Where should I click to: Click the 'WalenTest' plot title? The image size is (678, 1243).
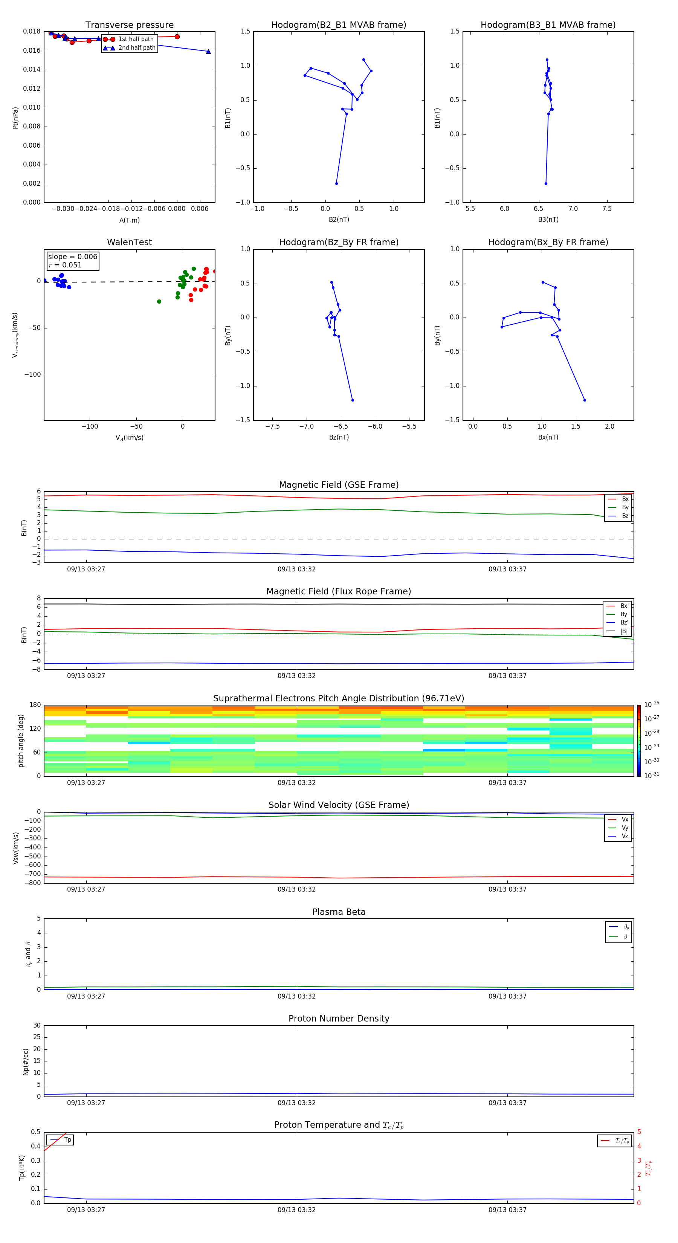click(x=129, y=242)
